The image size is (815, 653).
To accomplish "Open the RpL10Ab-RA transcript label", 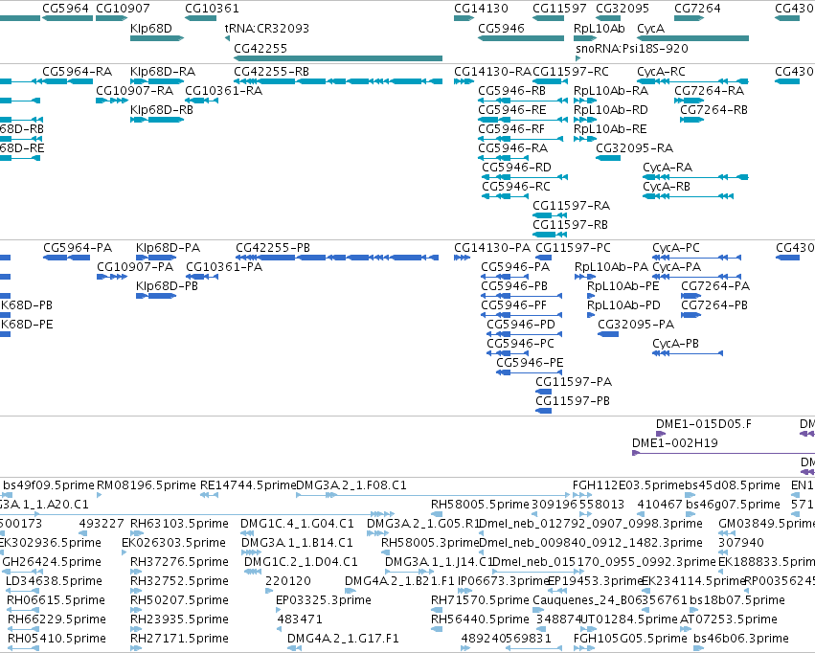I will point(611,91).
